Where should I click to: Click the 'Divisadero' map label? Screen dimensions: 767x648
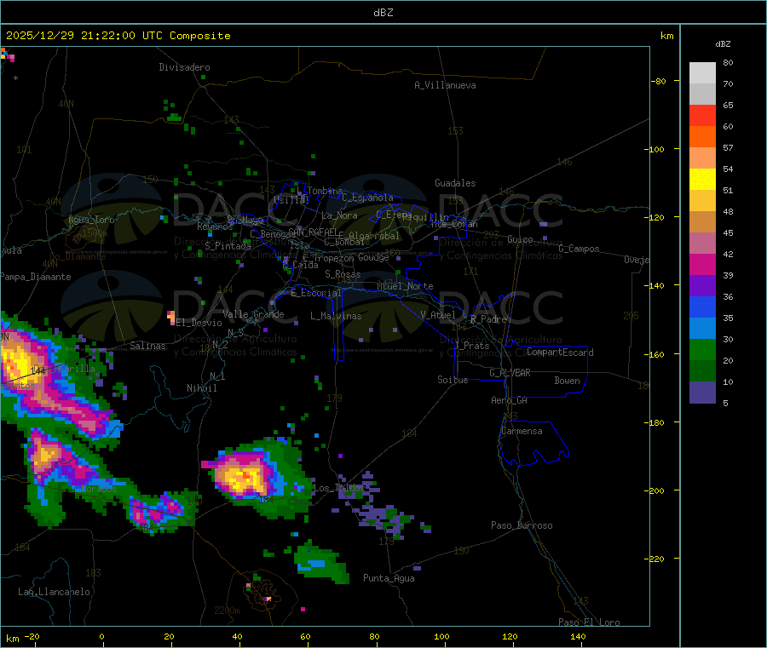pyautogui.click(x=184, y=67)
